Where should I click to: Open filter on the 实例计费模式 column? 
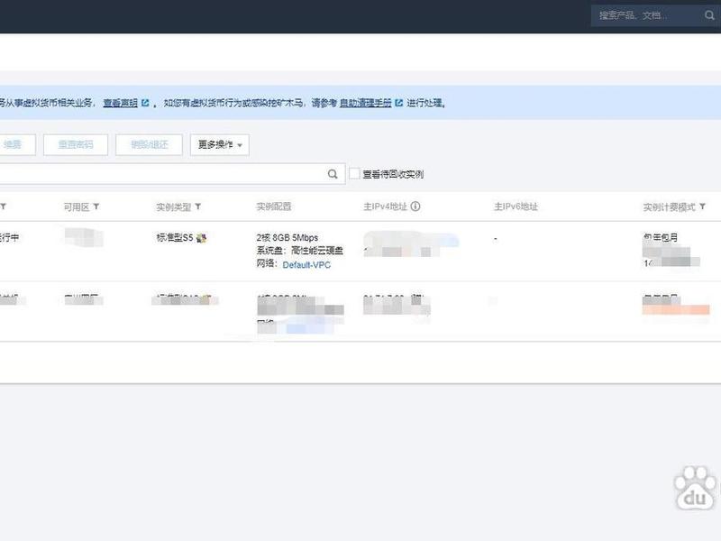(x=702, y=207)
